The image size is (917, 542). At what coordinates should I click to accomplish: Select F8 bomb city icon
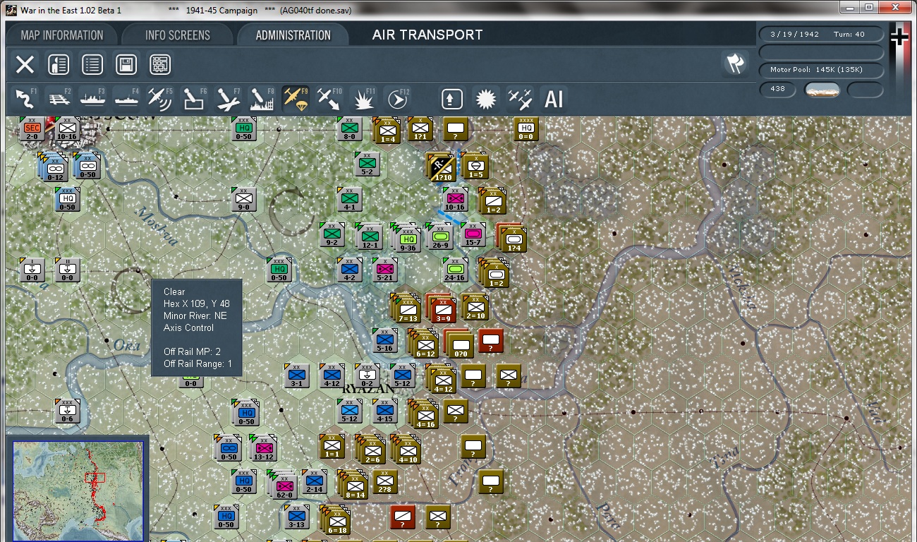[262, 99]
